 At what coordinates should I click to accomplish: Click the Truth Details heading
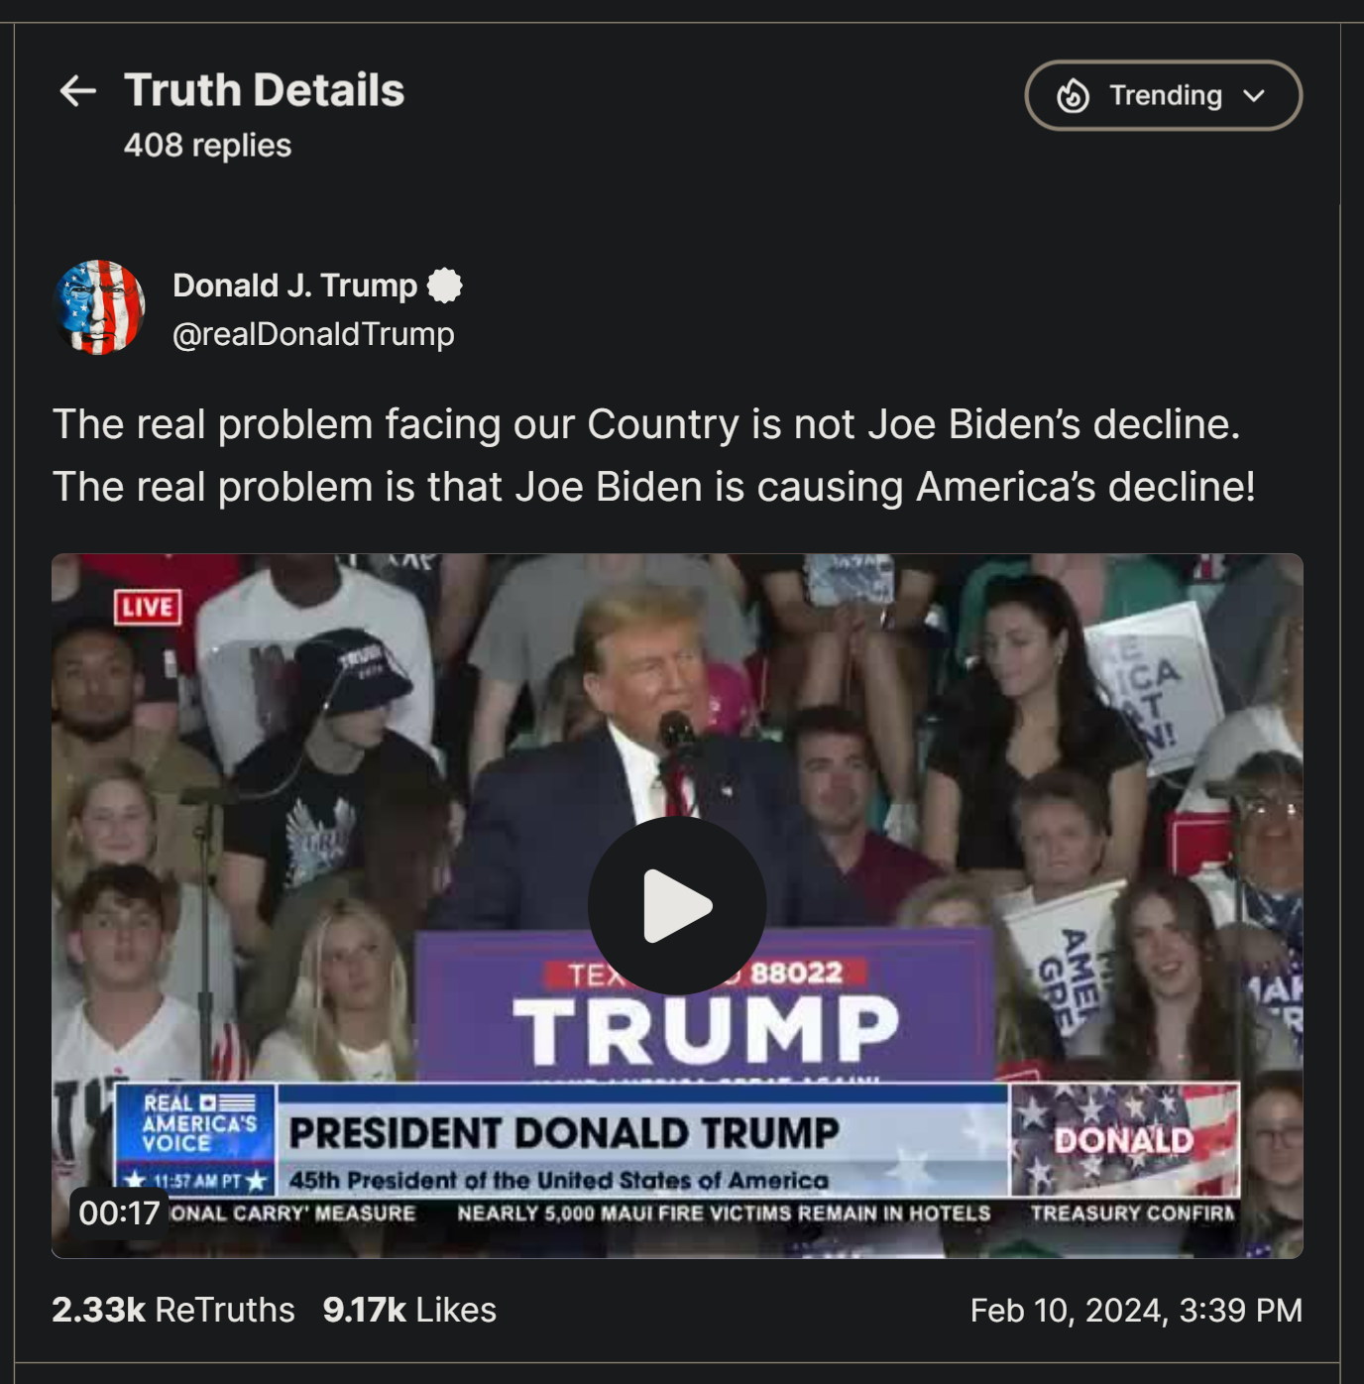[x=264, y=90]
